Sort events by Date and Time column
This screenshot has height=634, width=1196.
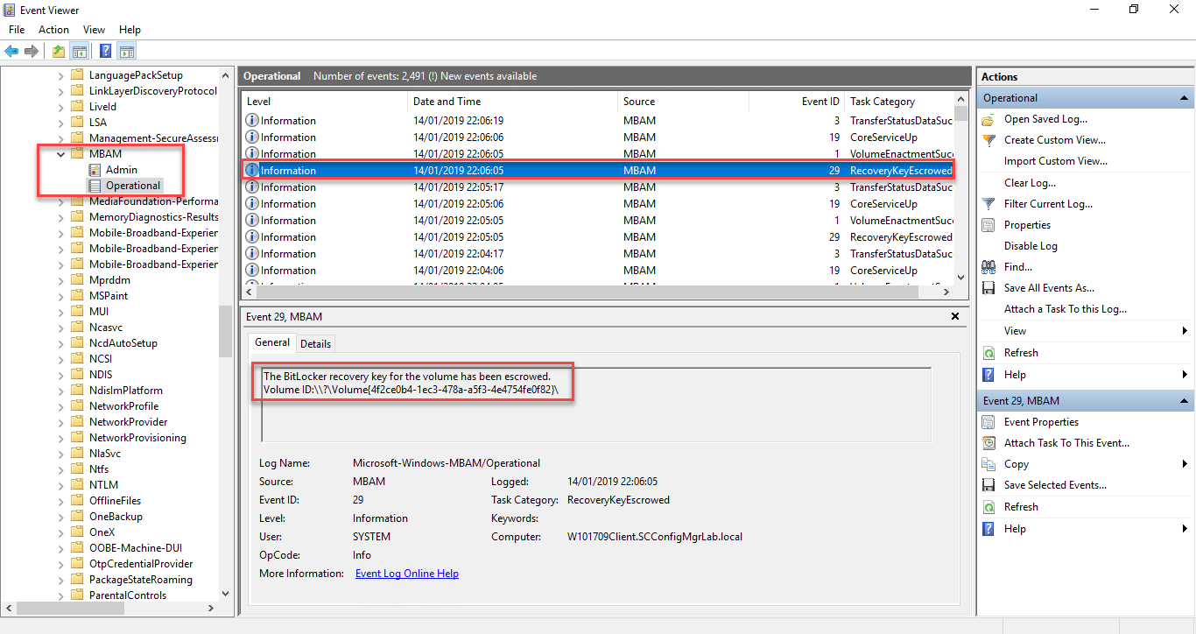447,102
